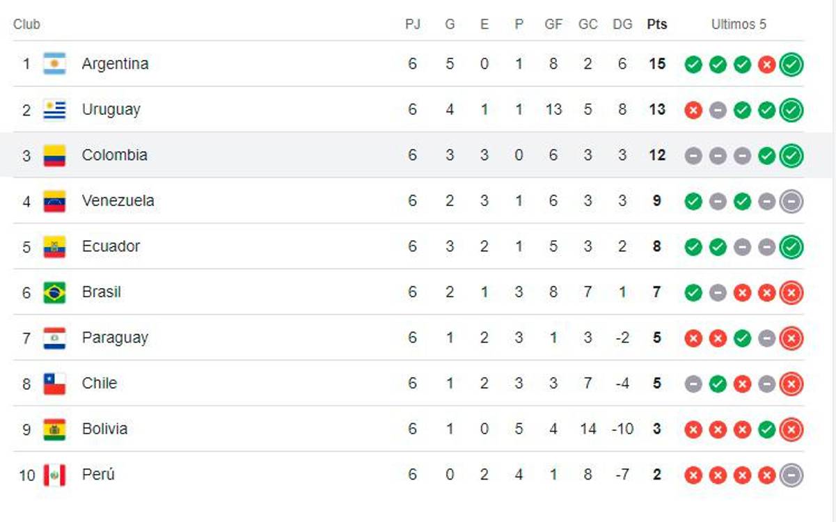This screenshot has width=836, height=522.
Task: Click Colombia's 12 points value
Action: tap(656, 155)
